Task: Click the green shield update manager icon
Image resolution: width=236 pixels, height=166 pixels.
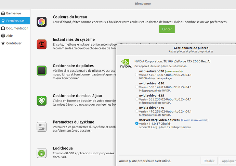Action: point(41,100)
